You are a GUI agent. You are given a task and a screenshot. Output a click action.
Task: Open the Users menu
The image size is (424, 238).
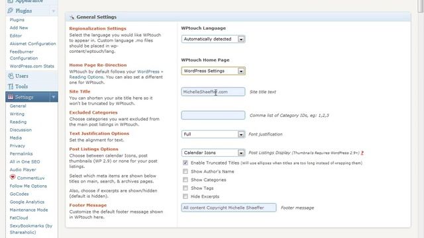point(22,76)
